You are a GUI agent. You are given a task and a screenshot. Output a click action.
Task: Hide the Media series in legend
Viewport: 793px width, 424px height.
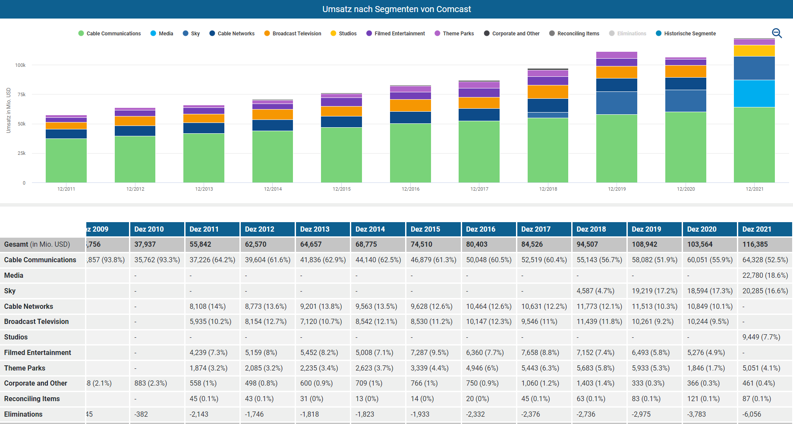(162, 34)
